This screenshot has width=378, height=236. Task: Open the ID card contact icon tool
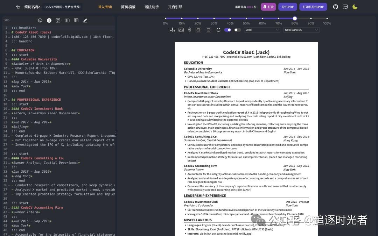[x=181, y=30]
